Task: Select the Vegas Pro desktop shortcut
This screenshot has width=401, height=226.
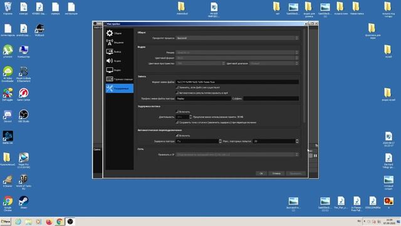Action: click(x=24, y=161)
